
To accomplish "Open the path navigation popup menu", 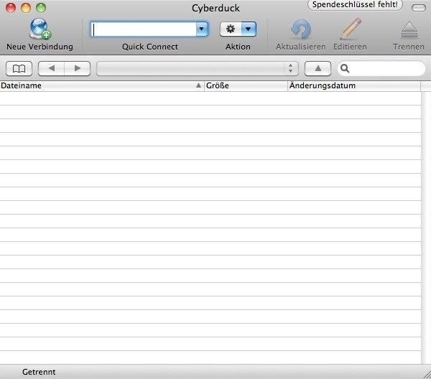I will click(198, 68).
